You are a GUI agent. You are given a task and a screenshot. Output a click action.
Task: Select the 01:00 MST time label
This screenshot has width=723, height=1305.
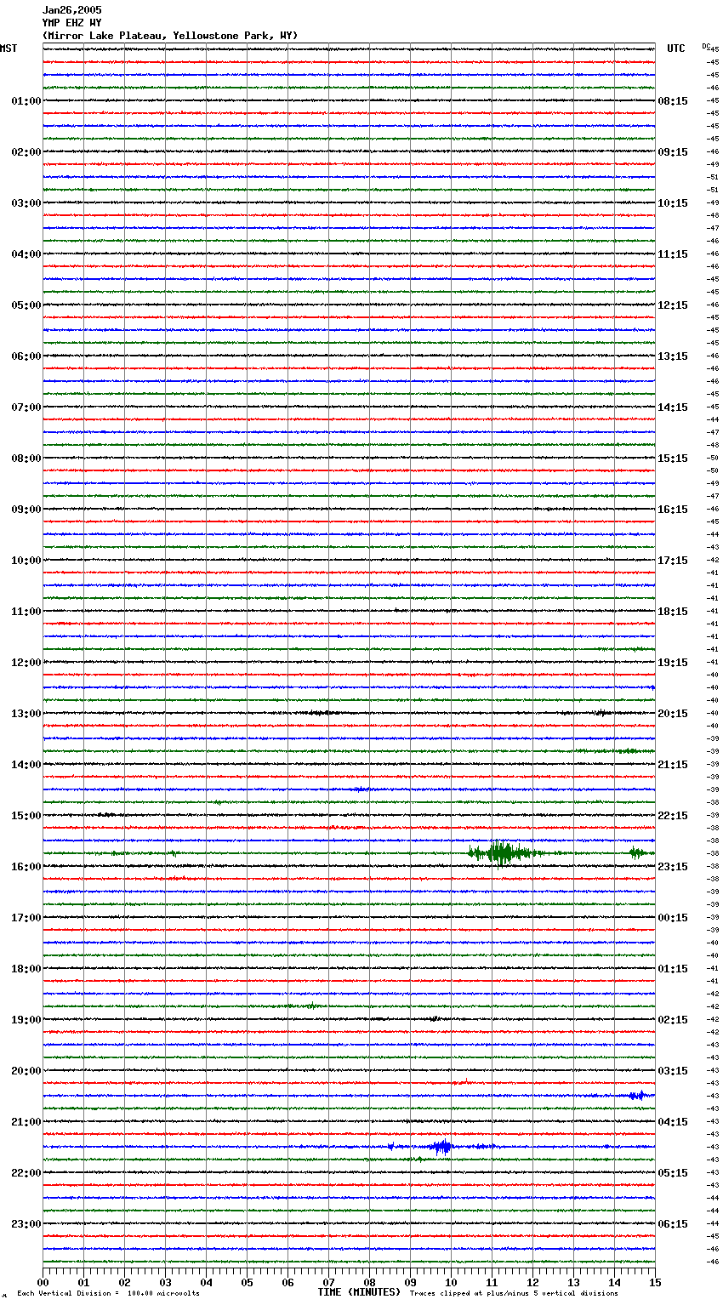click(x=26, y=101)
